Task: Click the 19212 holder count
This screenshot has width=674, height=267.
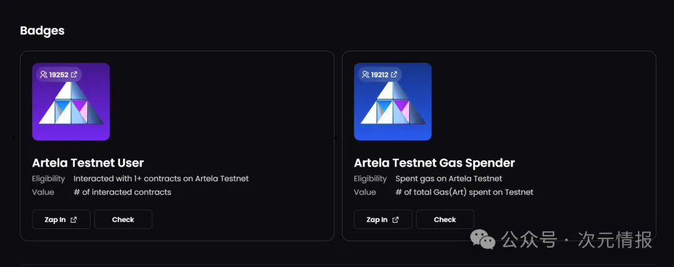Action: click(379, 75)
